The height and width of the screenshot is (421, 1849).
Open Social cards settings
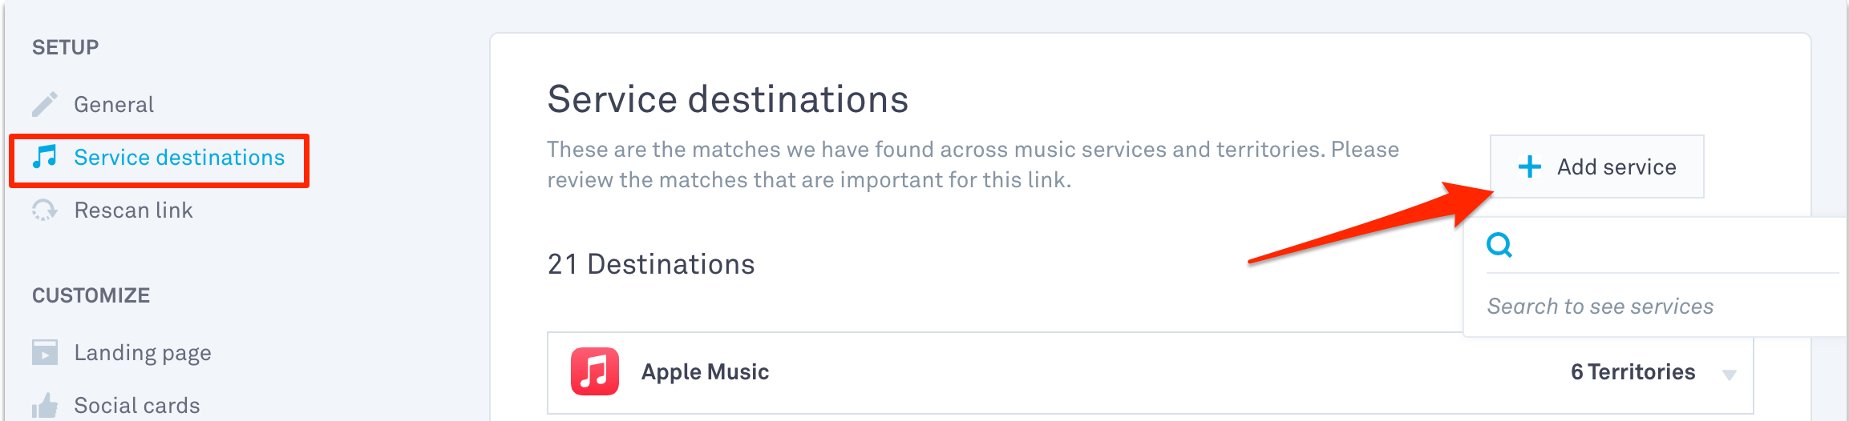point(137,406)
